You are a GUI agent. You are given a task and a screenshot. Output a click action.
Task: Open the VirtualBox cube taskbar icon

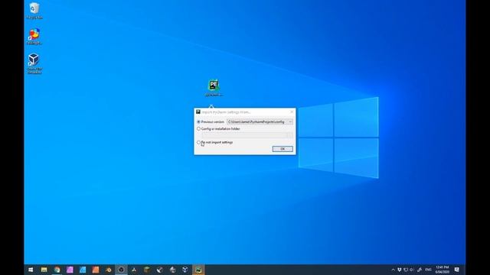[185, 270]
